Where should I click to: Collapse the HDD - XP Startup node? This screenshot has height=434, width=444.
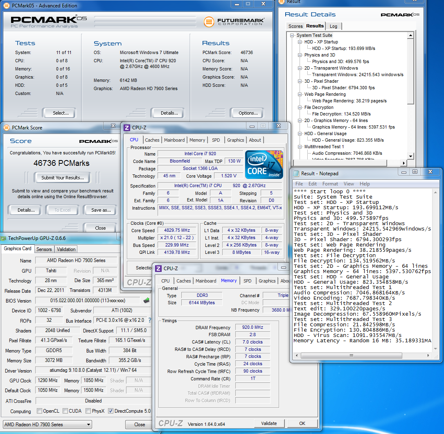click(300, 42)
